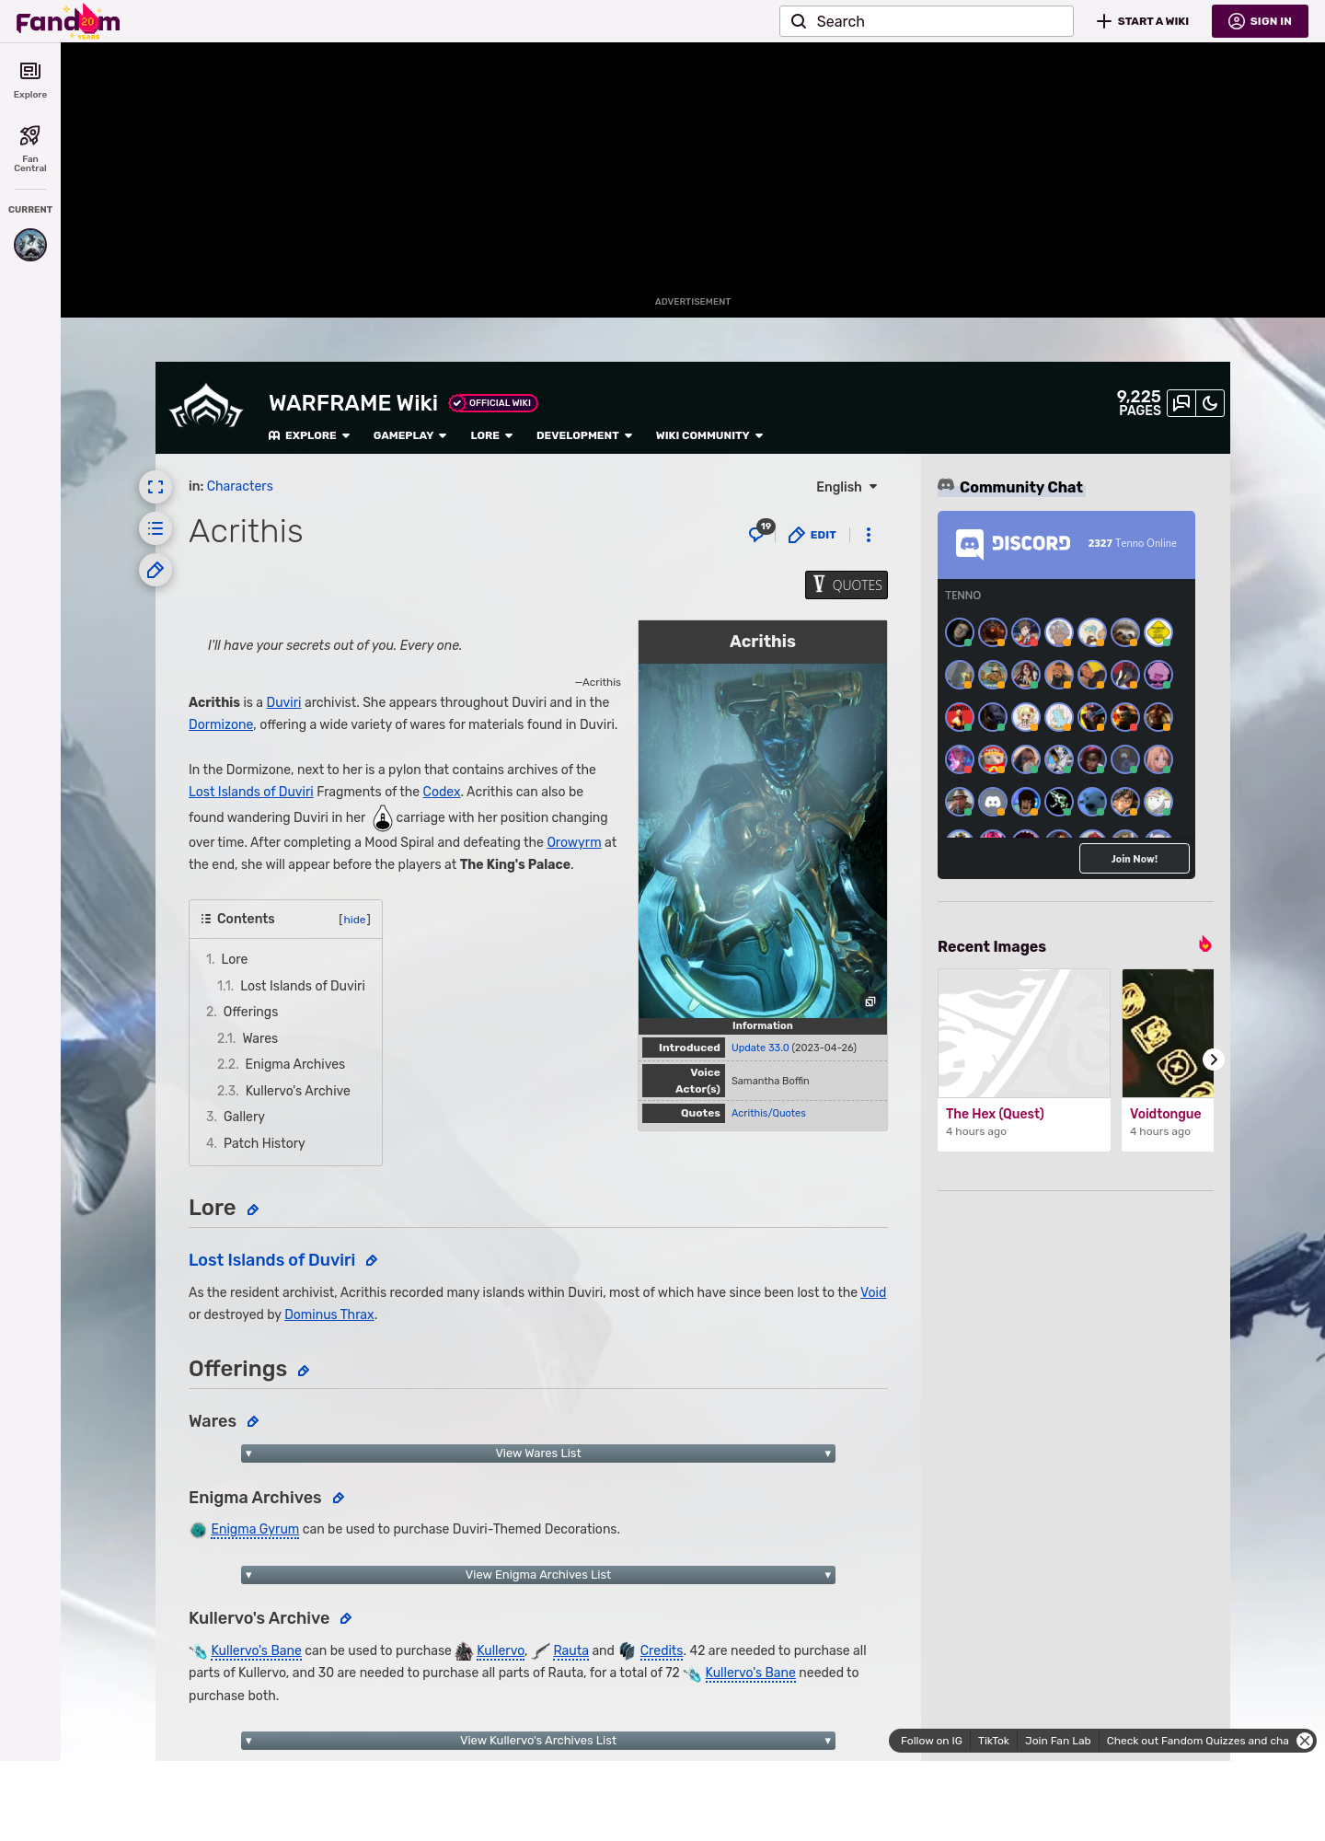
Task: Click the Edit page button
Action: 812,535
